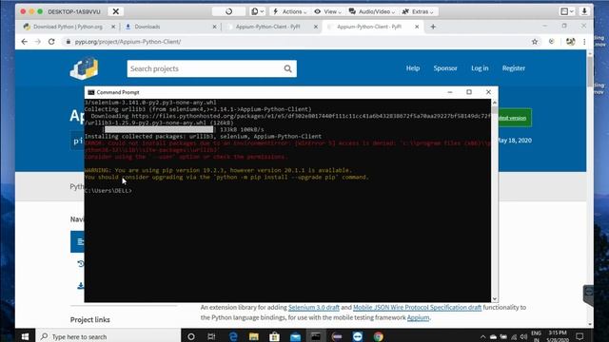609x342 pixels.
Task: Open the View dropdown menu
Action: click(x=327, y=11)
